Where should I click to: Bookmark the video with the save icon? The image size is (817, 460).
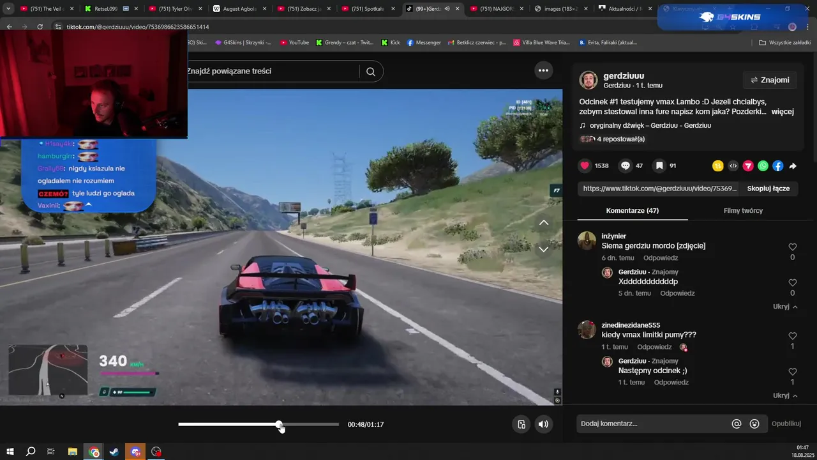point(659,165)
